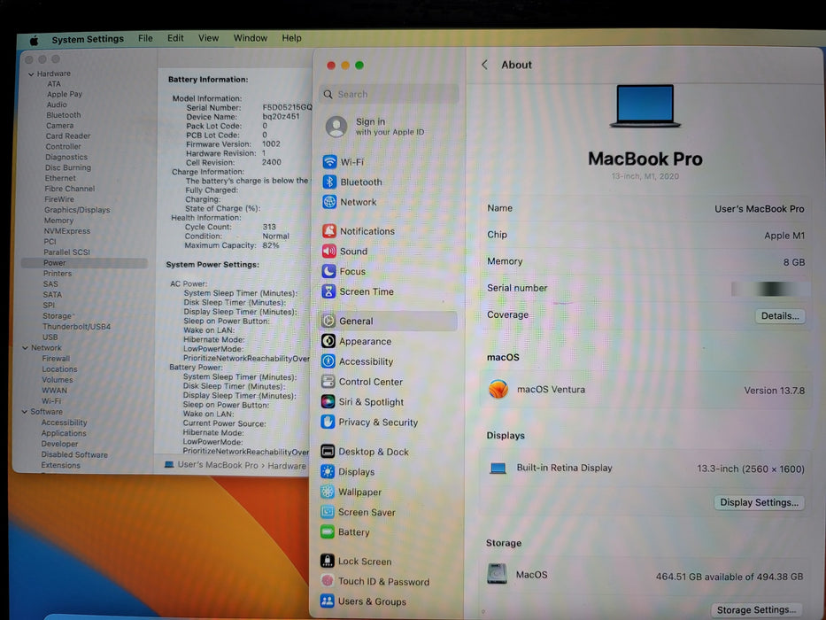Open Focus moon icon

click(x=328, y=271)
